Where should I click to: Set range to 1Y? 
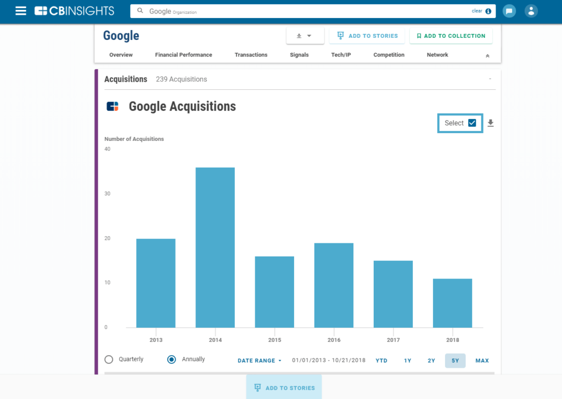pos(408,361)
